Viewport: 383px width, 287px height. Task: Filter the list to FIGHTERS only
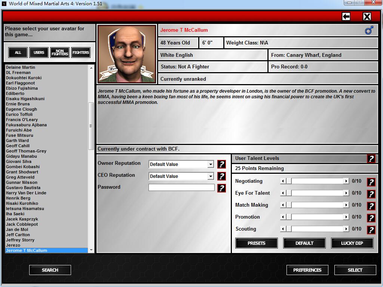[x=81, y=53]
